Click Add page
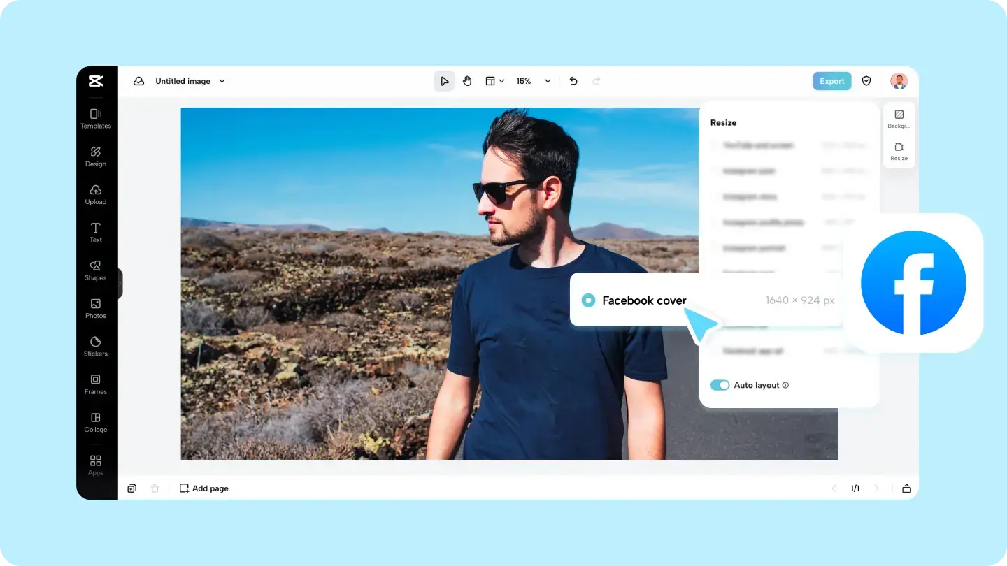The width and height of the screenshot is (1007, 566). tap(204, 488)
